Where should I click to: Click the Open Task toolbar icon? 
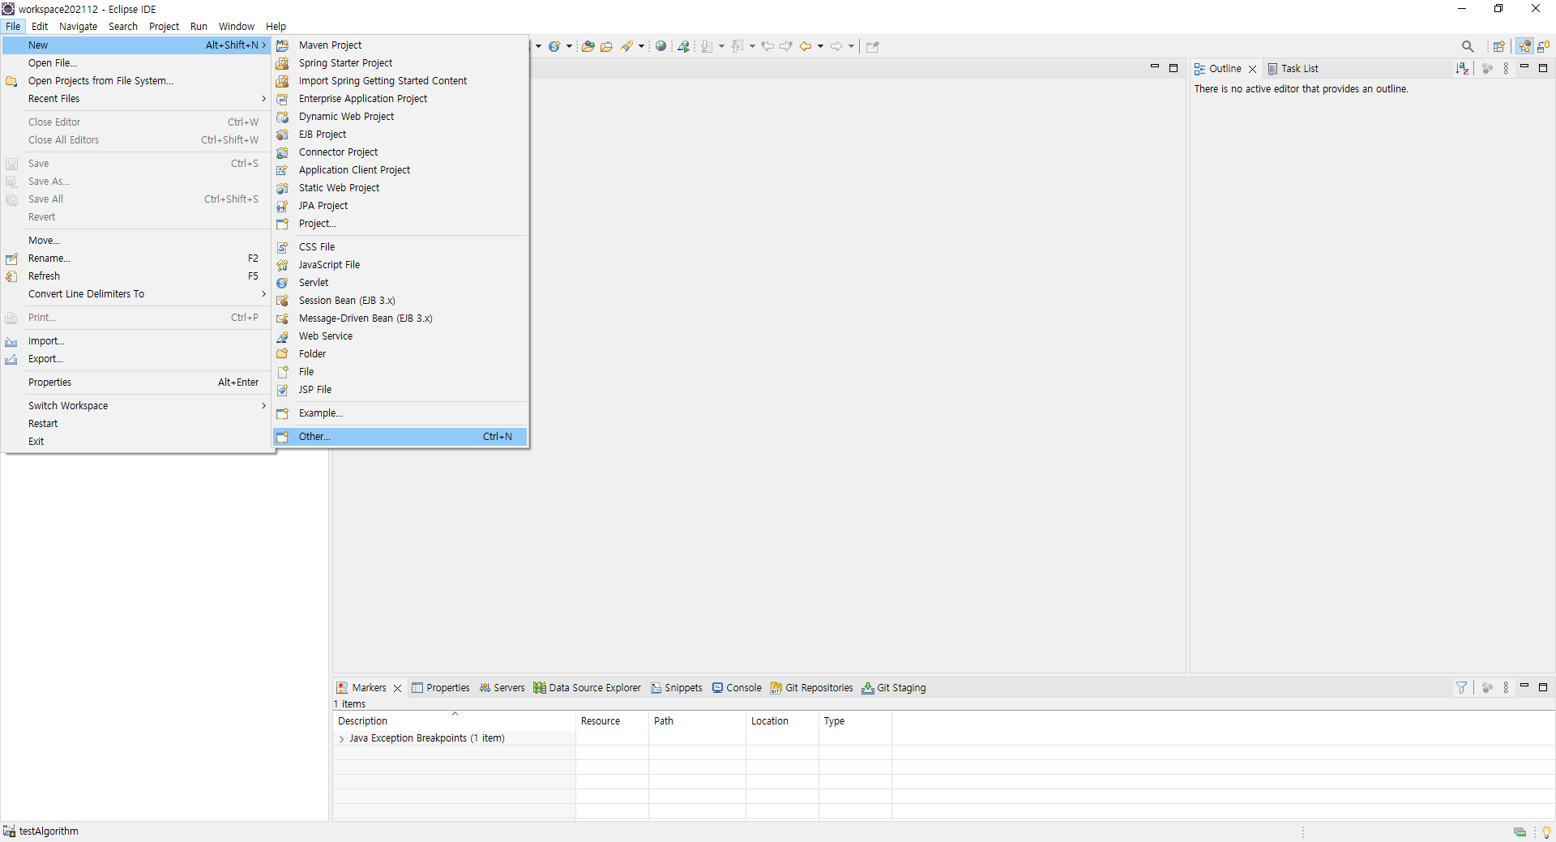606,46
